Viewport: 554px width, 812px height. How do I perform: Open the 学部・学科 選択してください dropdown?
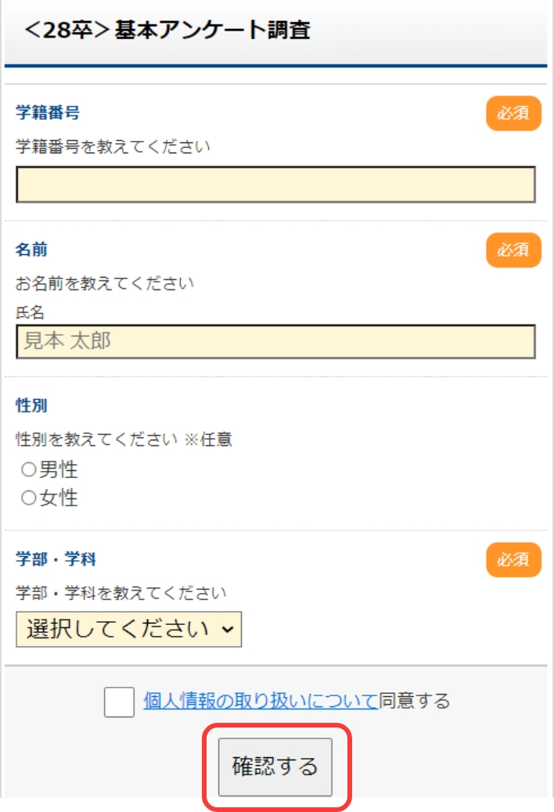[129, 630]
